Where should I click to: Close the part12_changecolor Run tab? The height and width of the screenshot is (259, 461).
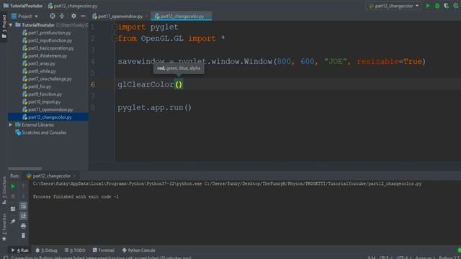[75, 176]
